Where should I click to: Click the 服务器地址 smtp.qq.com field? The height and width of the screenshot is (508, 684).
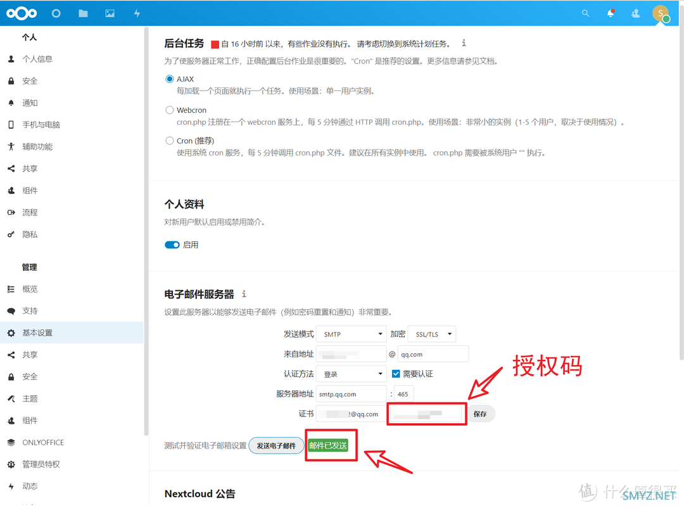[x=351, y=394]
